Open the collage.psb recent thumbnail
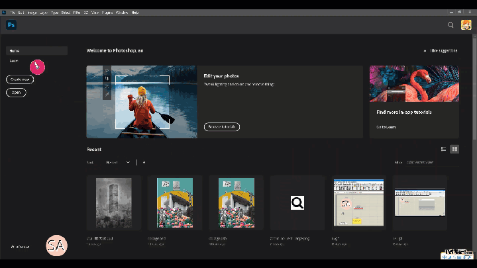This screenshot has width=477, height=268. [237, 202]
